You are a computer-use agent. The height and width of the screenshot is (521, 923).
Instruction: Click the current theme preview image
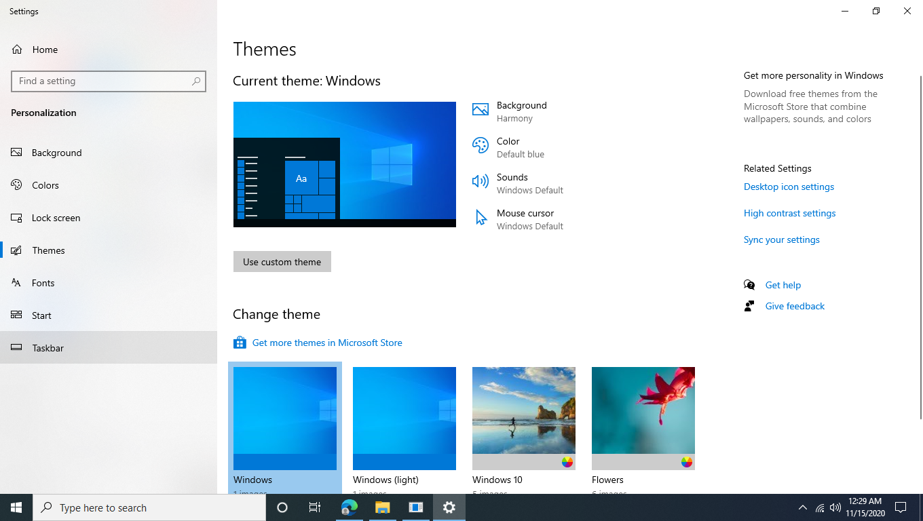[x=345, y=164]
